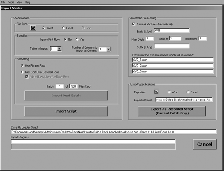Open the Tools menu
The width and height of the screenshot is (224, 171).
11,2
